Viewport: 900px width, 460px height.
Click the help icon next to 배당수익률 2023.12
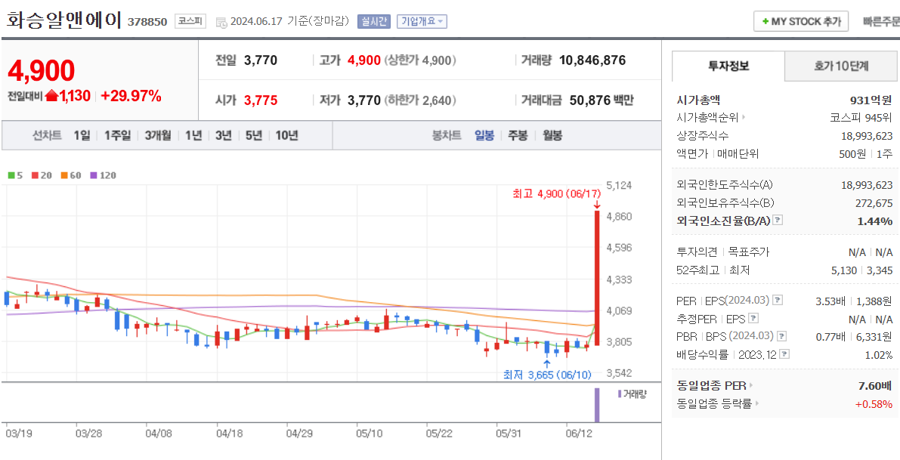click(x=784, y=354)
